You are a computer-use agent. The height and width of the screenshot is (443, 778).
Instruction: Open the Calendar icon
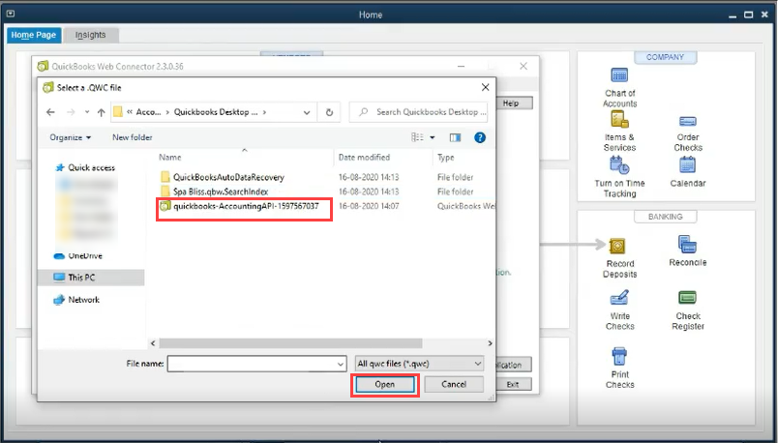click(688, 164)
